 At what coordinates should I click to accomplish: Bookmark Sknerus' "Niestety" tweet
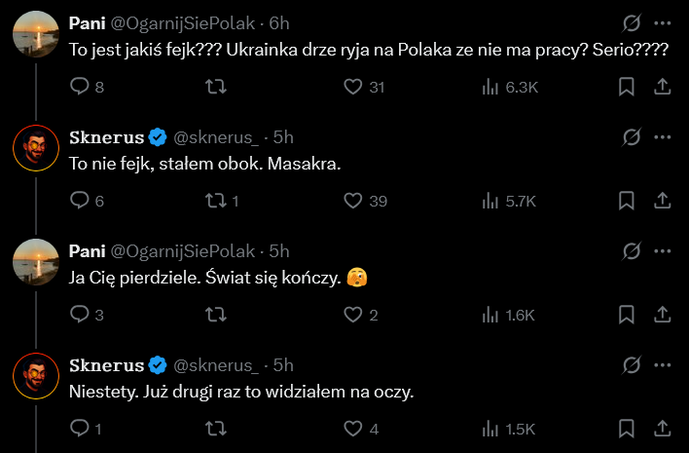point(627,429)
